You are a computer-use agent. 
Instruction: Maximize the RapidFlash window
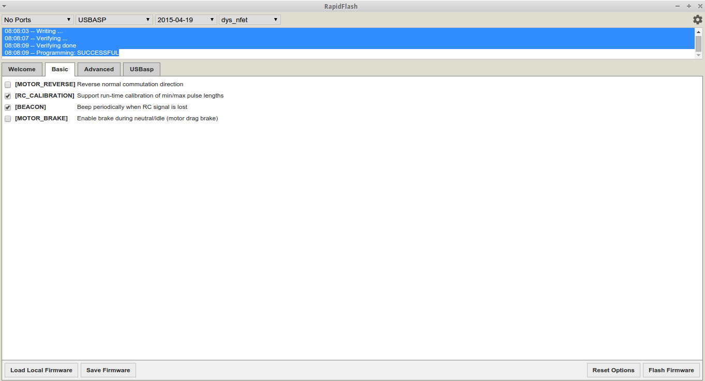coord(689,6)
